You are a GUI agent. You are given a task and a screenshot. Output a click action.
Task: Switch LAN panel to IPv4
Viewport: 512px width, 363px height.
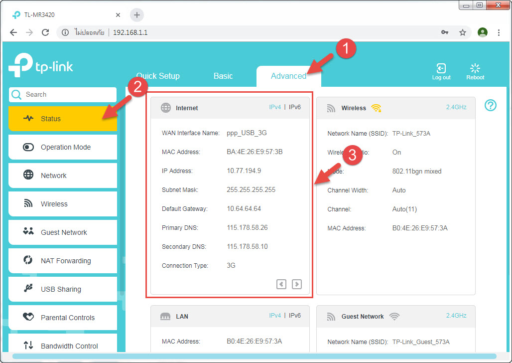pyautogui.click(x=275, y=315)
